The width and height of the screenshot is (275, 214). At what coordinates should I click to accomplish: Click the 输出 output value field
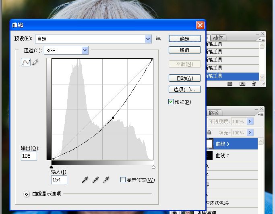point(29,156)
